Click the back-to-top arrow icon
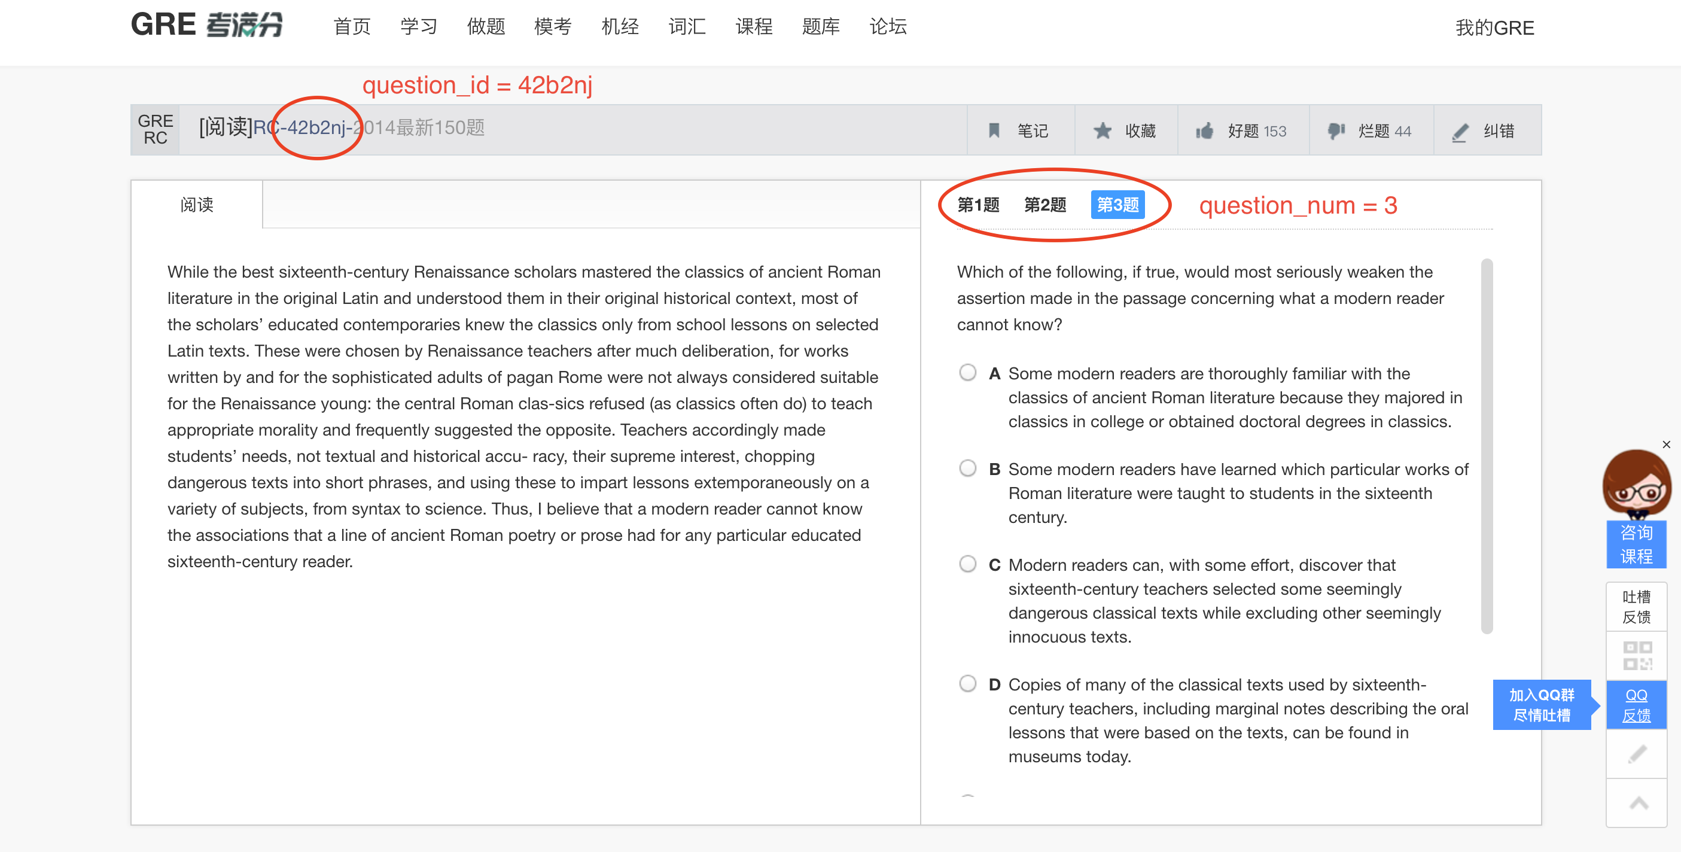The height and width of the screenshot is (852, 1681). coord(1638,803)
